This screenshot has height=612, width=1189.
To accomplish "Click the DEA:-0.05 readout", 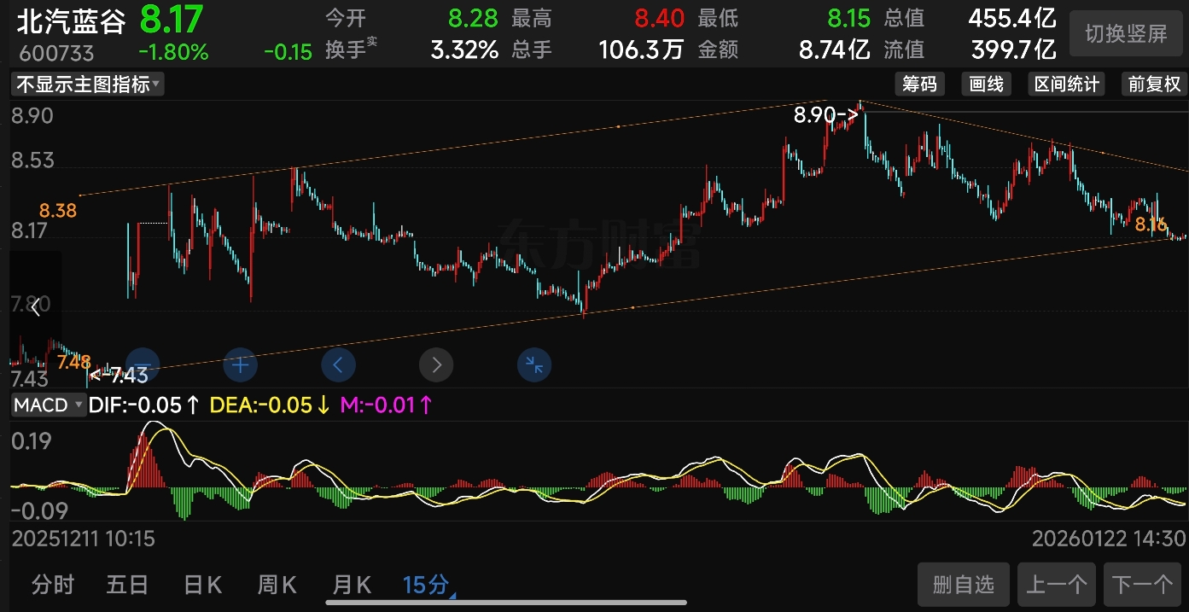I will tap(270, 405).
